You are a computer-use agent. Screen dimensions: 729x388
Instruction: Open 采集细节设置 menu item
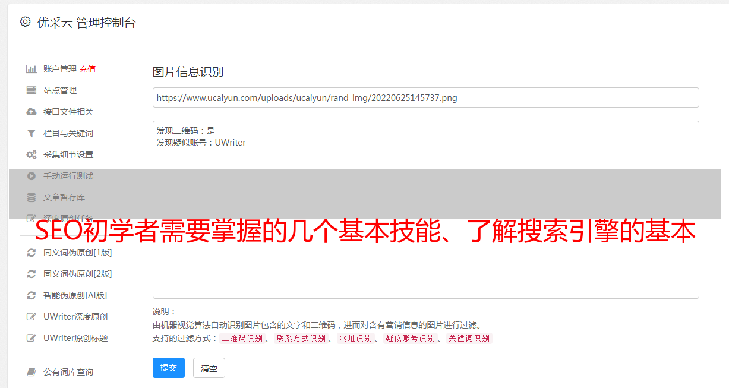click(68, 154)
